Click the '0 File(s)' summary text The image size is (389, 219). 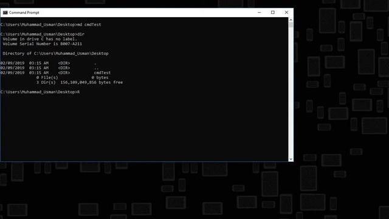pyautogui.click(x=47, y=77)
